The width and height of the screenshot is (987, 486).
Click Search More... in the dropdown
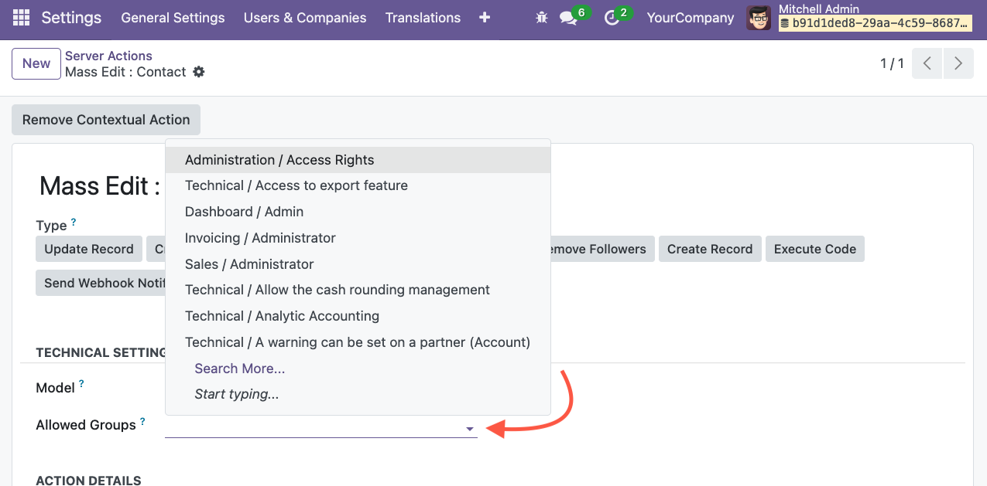point(358,369)
